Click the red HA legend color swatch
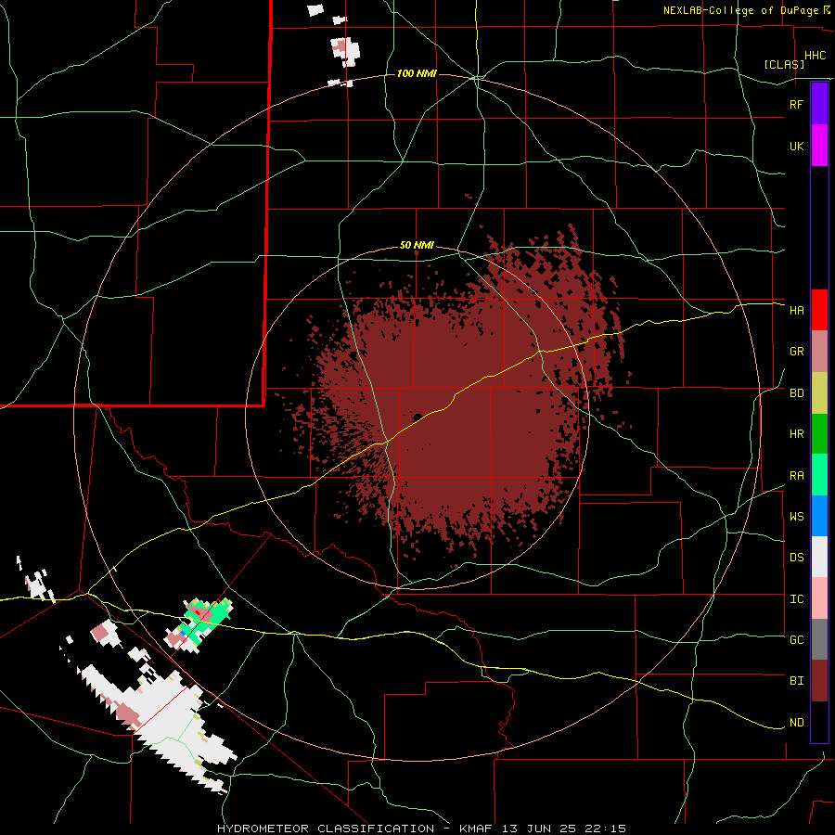 tap(819, 310)
